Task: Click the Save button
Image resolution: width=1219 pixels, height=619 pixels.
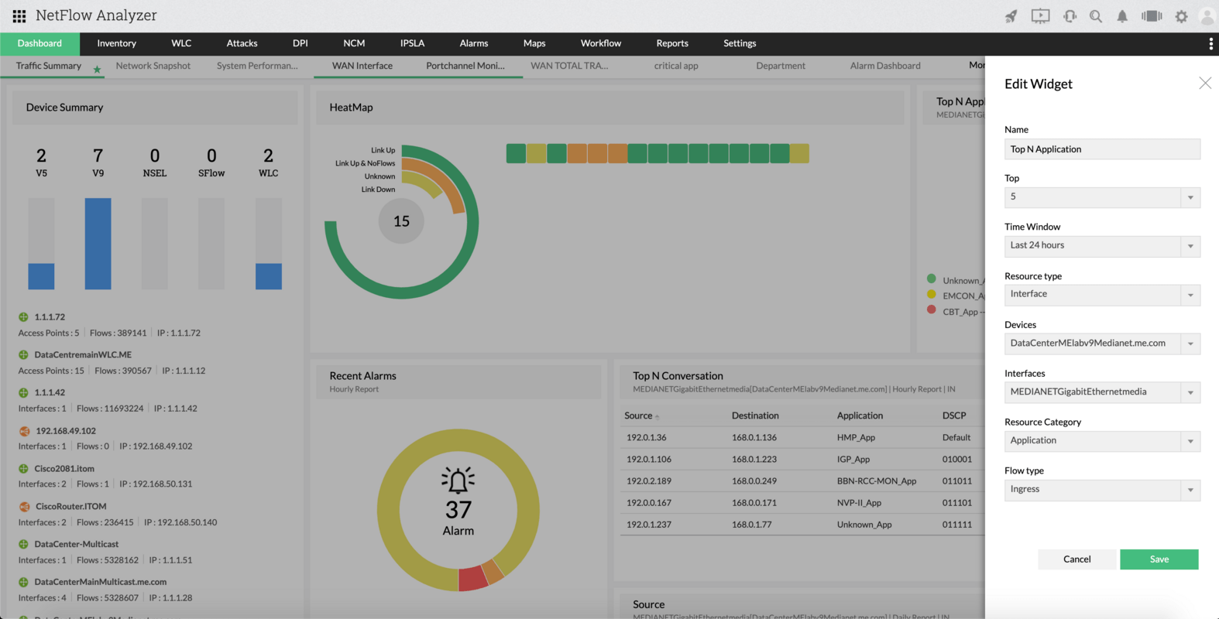Action: (1159, 559)
